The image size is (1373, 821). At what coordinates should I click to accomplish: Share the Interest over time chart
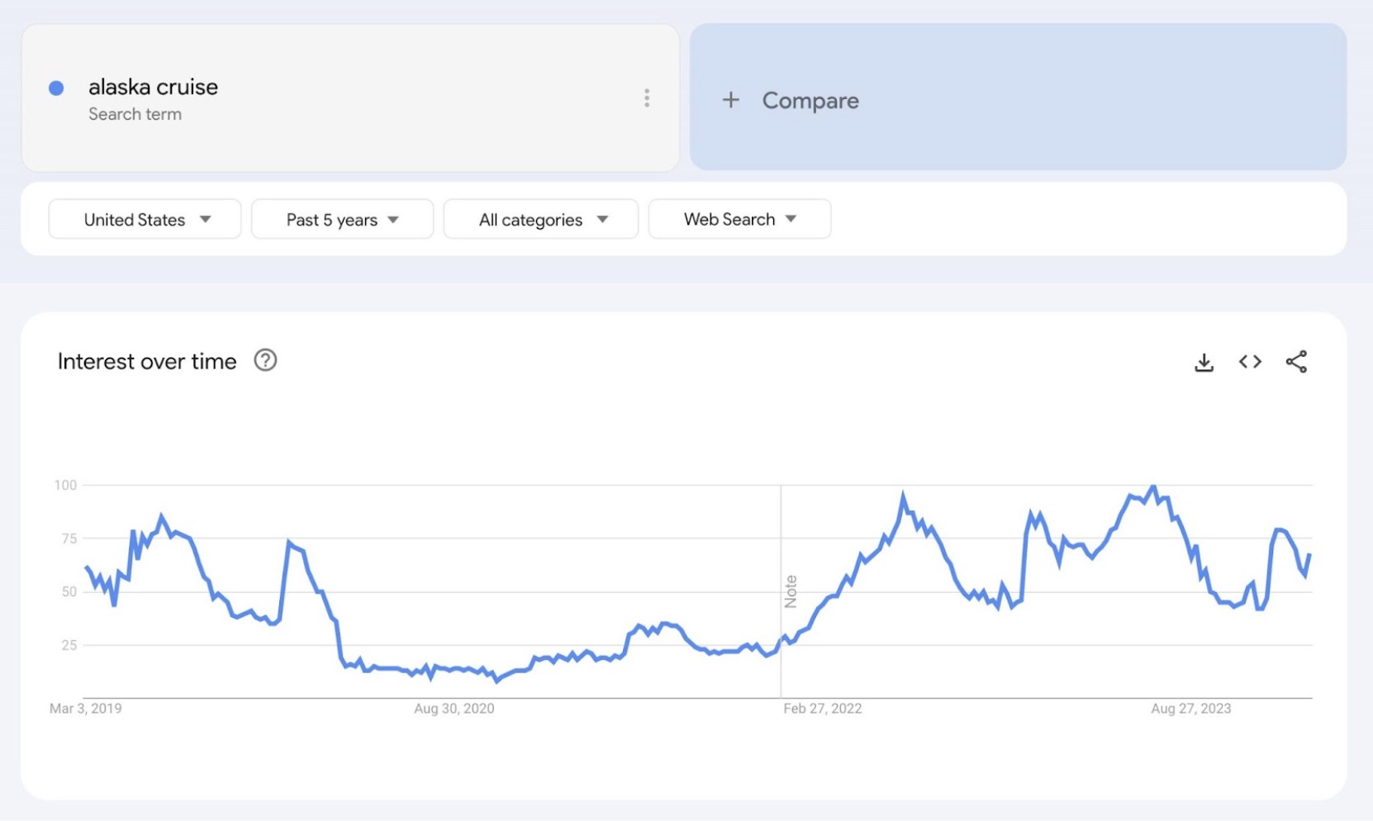pos(1296,362)
